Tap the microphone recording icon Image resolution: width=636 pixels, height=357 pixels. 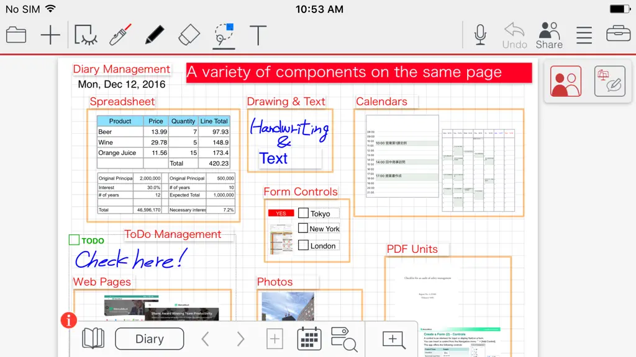click(480, 35)
